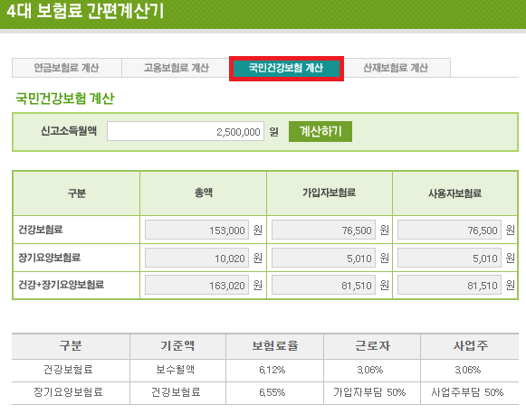Focus the 신고소득월액 input field
The width and height of the screenshot is (526, 414).
pyautogui.click(x=186, y=131)
